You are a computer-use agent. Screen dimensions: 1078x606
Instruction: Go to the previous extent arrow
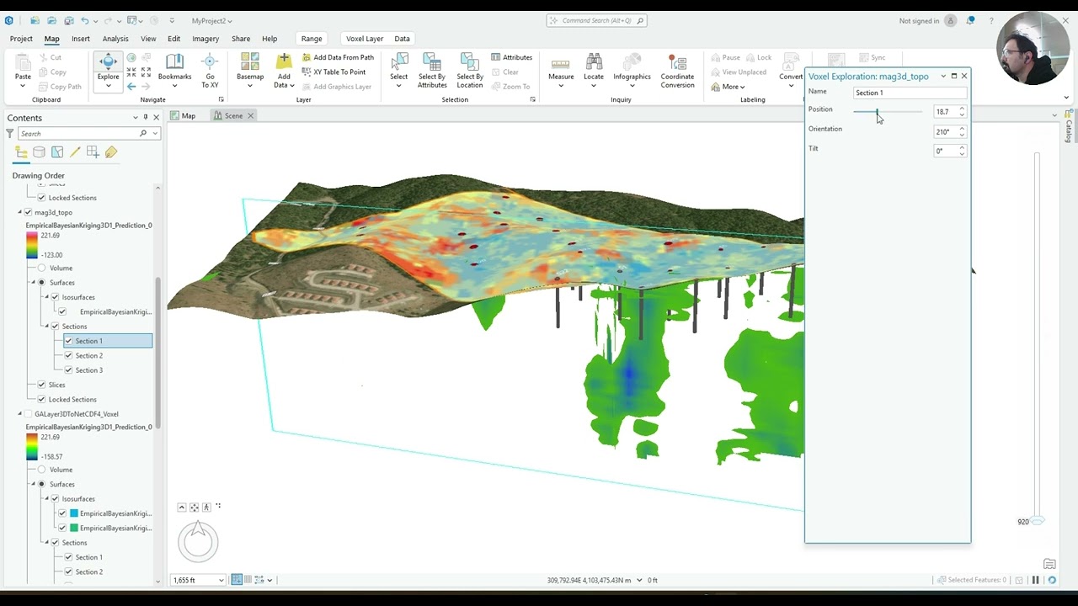click(x=131, y=86)
